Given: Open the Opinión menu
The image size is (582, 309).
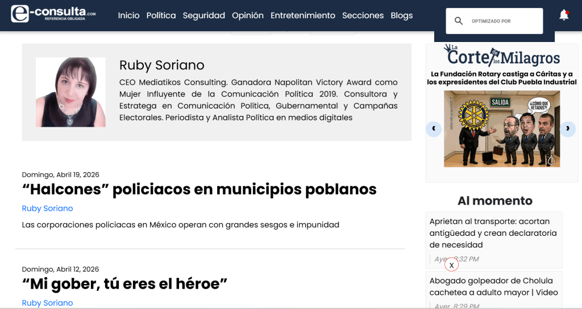Looking at the screenshot, I should click(x=247, y=15).
